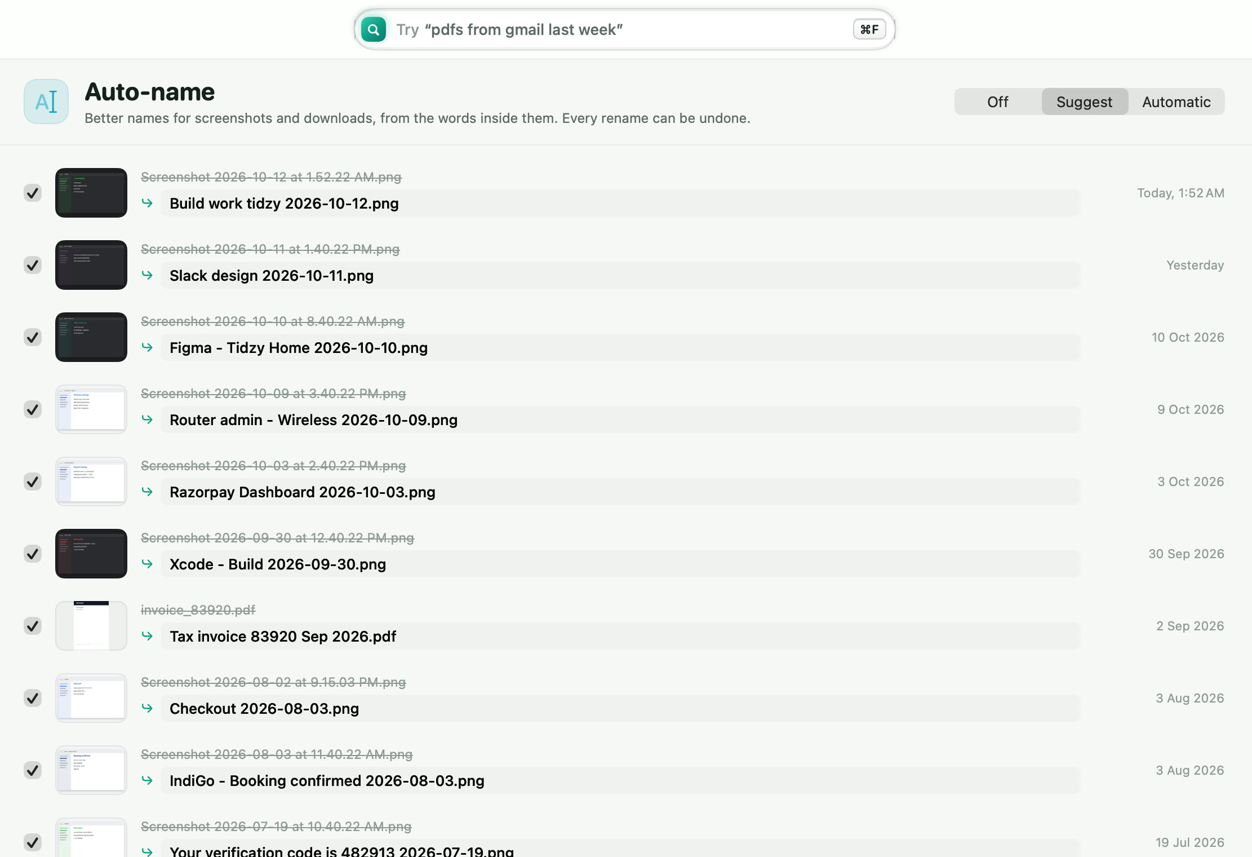Open thumbnail of Xcode - Build screenshot

(91, 554)
